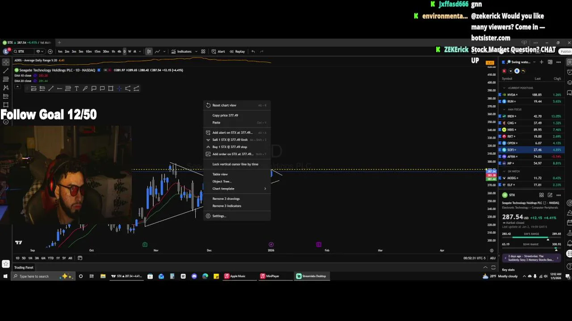Open the go-to-date calendar icon
This screenshot has width=572, height=321.
click(80, 258)
